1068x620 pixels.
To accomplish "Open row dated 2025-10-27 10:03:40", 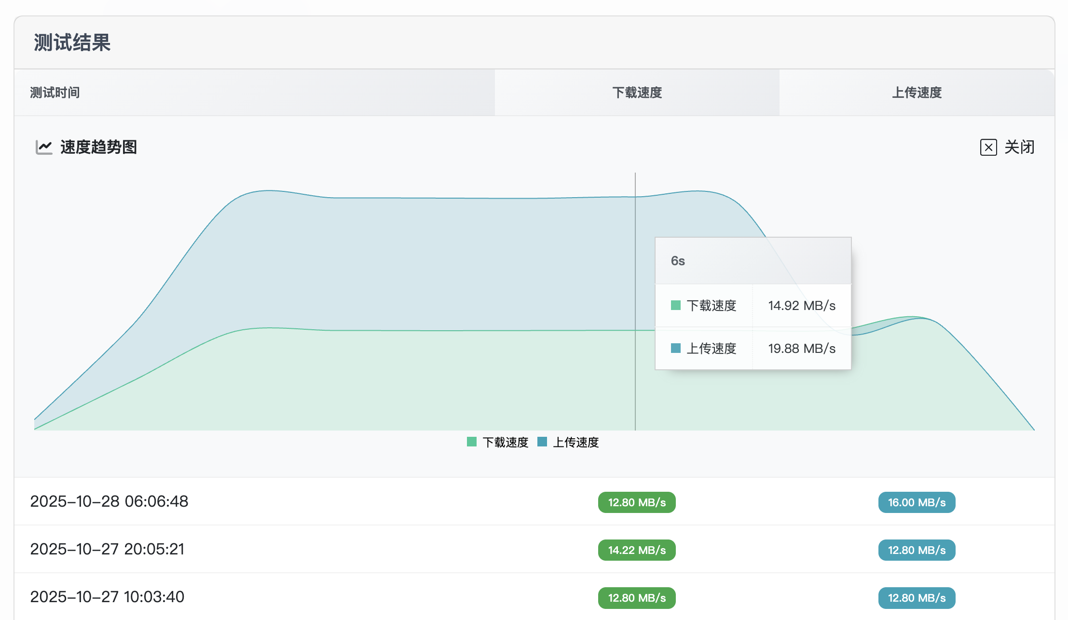I will [108, 597].
